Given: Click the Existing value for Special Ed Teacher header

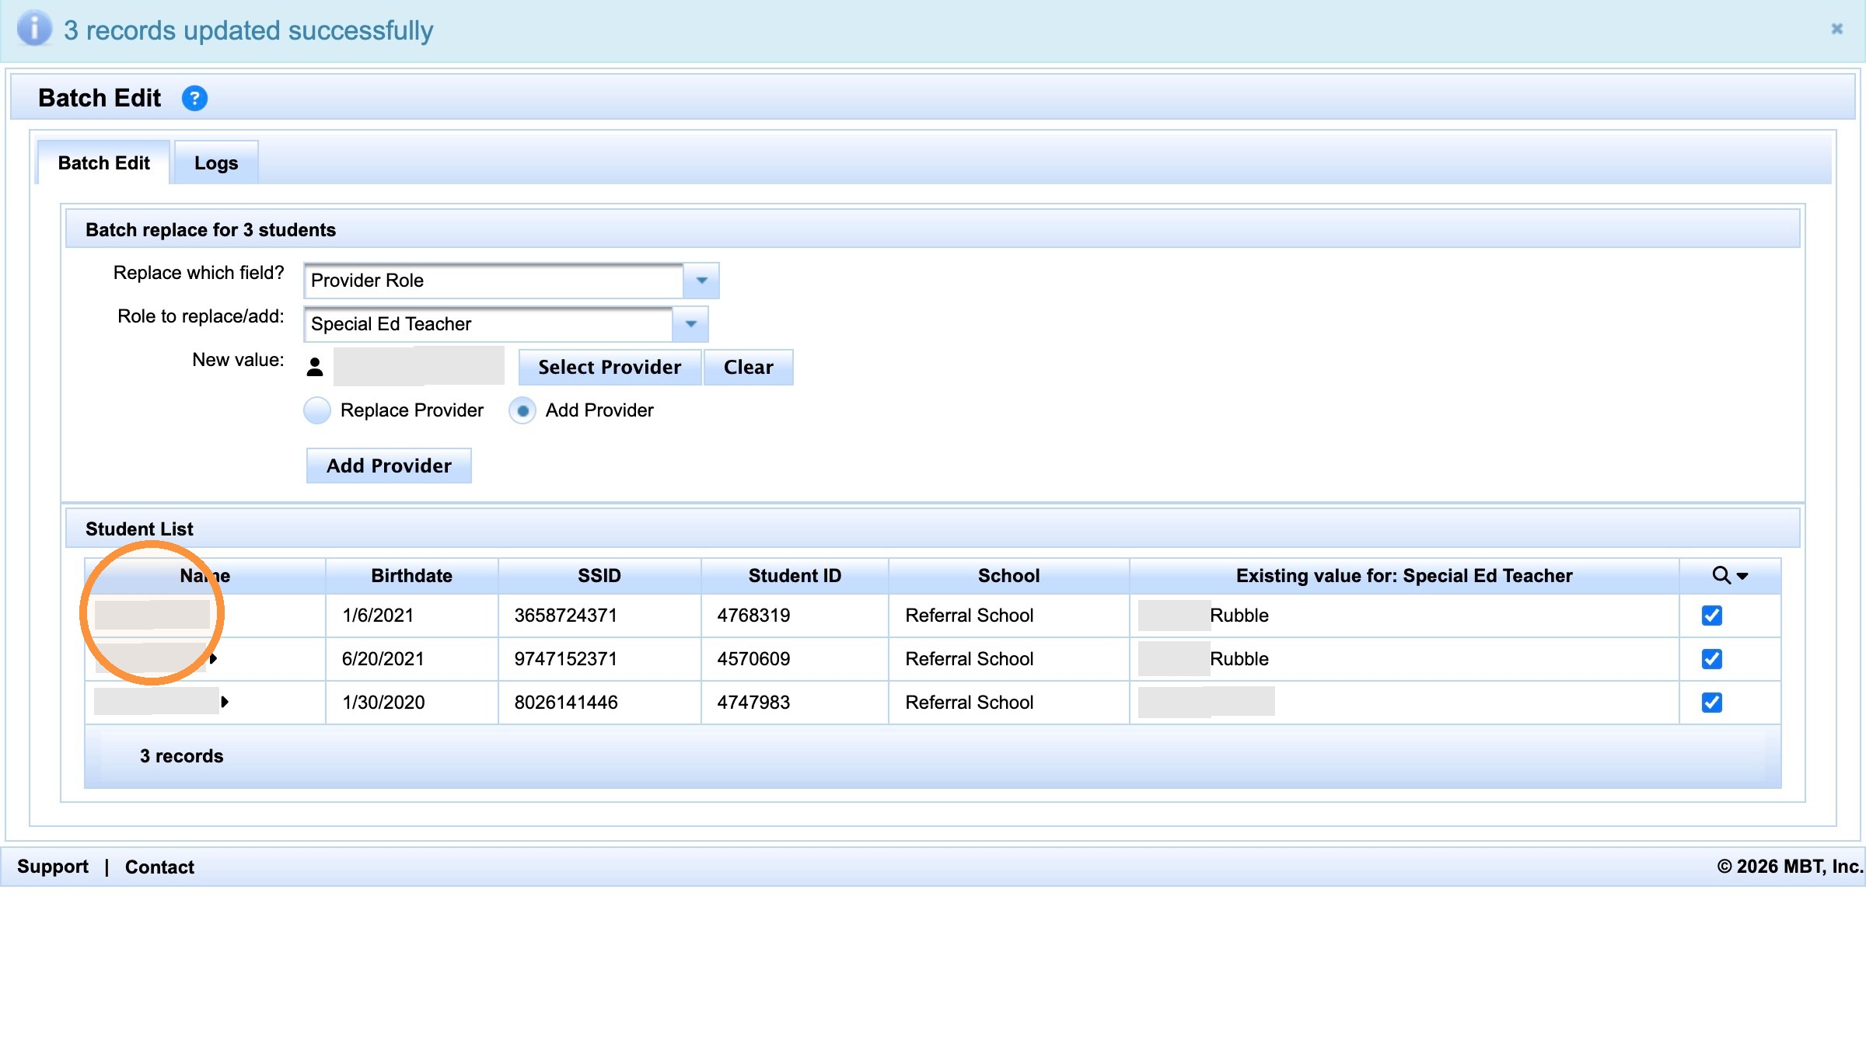Looking at the screenshot, I should 1404,576.
